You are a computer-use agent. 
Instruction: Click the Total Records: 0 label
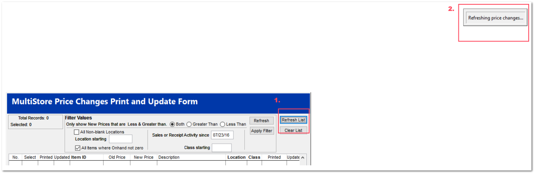(33, 118)
